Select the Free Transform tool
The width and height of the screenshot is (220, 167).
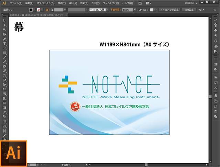tap(4, 89)
